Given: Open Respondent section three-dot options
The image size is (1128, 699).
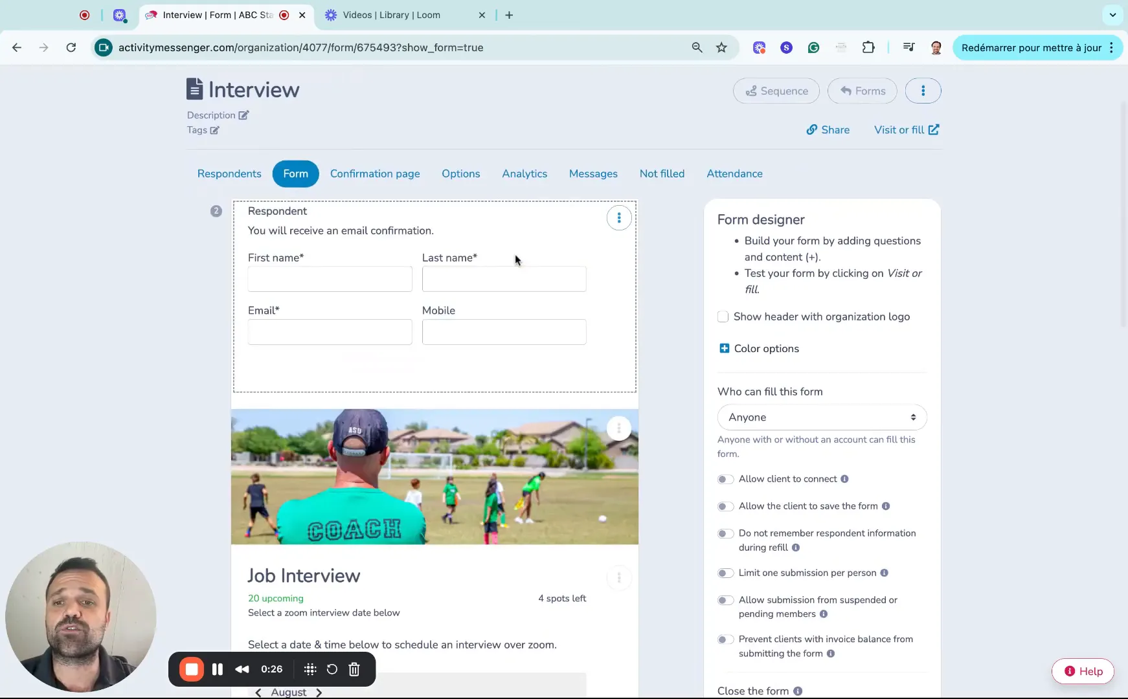Looking at the screenshot, I should tap(619, 218).
